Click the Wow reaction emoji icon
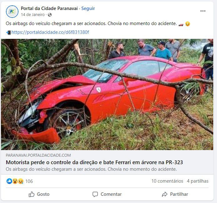 pos(15,181)
